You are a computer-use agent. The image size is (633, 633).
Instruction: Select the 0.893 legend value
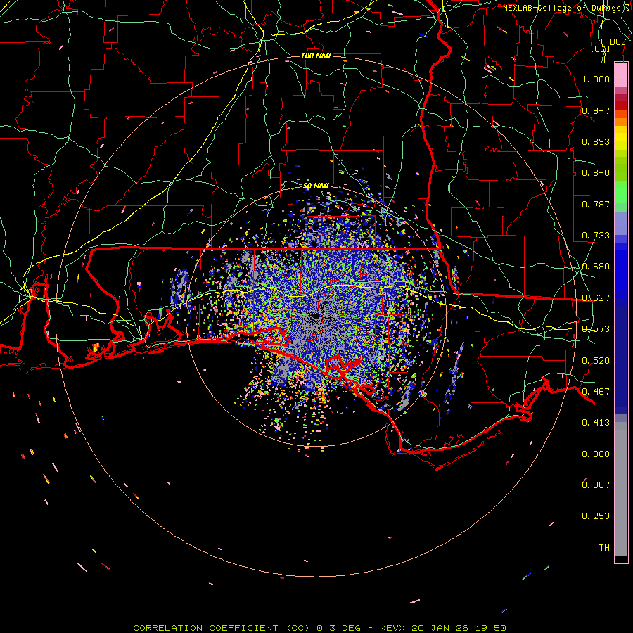click(596, 141)
